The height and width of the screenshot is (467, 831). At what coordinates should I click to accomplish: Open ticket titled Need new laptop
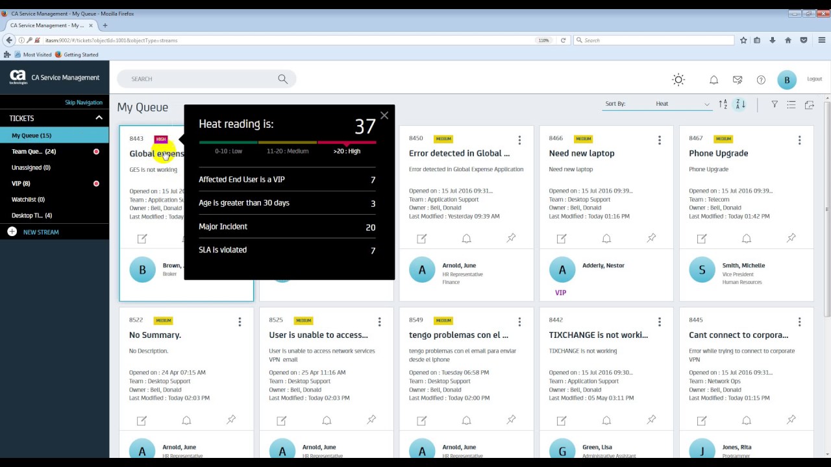click(582, 154)
